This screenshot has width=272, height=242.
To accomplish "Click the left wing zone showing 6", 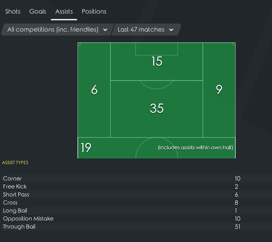I will pos(94,90).
